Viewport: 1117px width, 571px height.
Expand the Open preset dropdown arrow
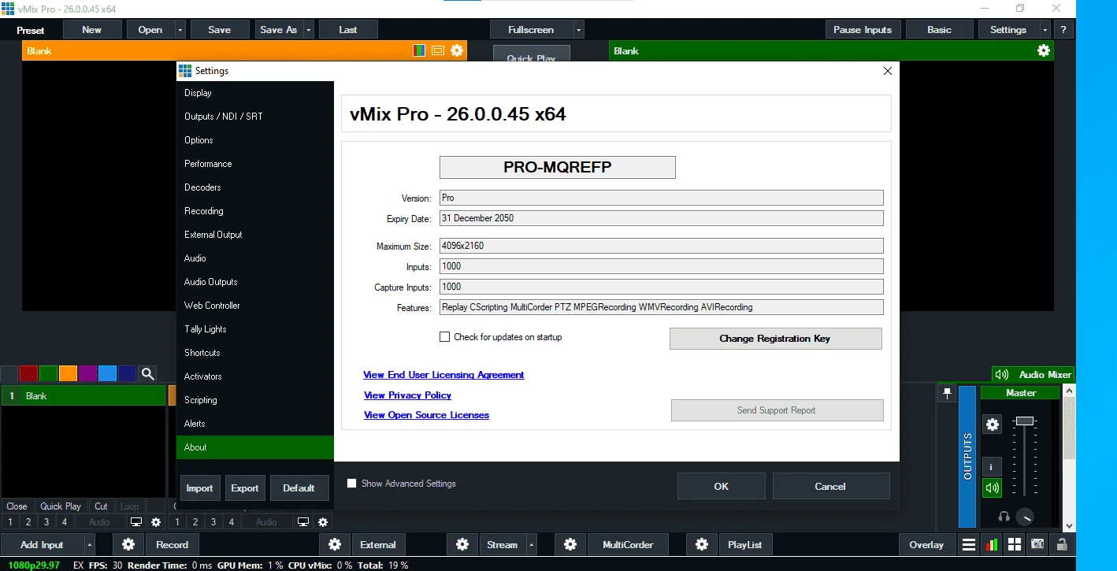180,30
